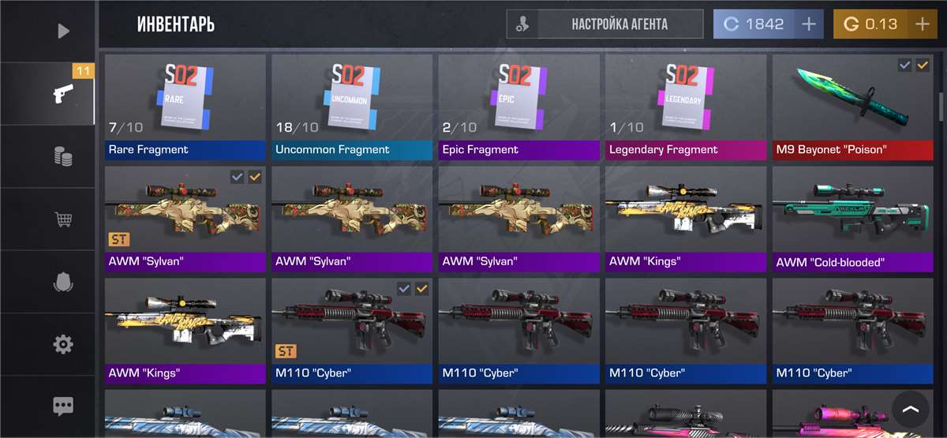Open the coins stack sidebar section
947x438 pixels.
[x=63, y=156]
